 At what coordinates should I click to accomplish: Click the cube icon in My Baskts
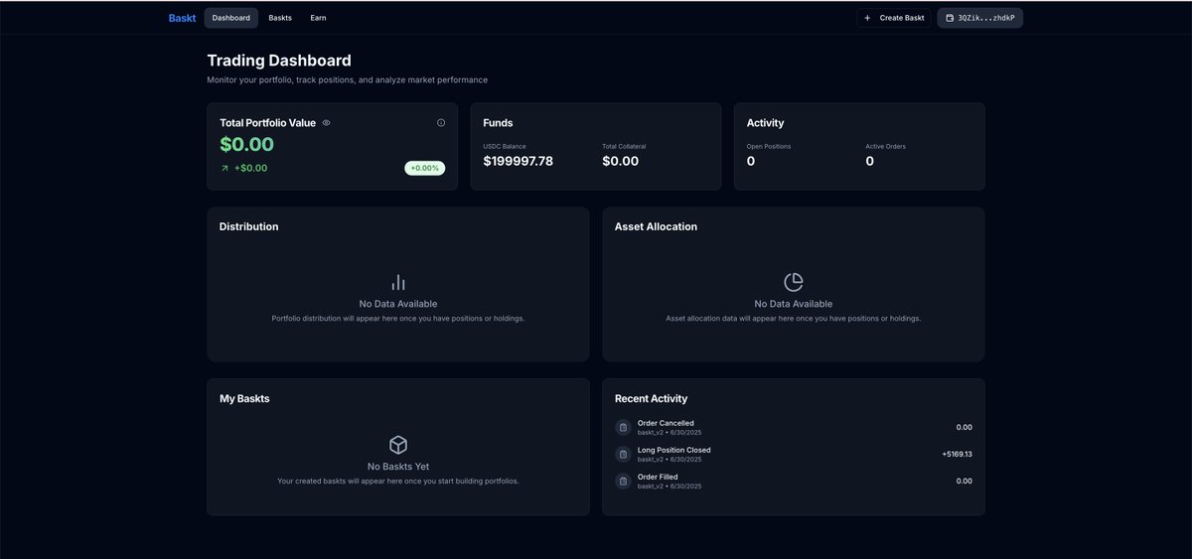tap(398, 445)
